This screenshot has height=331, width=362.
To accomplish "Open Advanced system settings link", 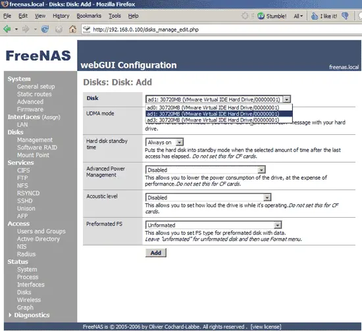I will tap(30, 102).
